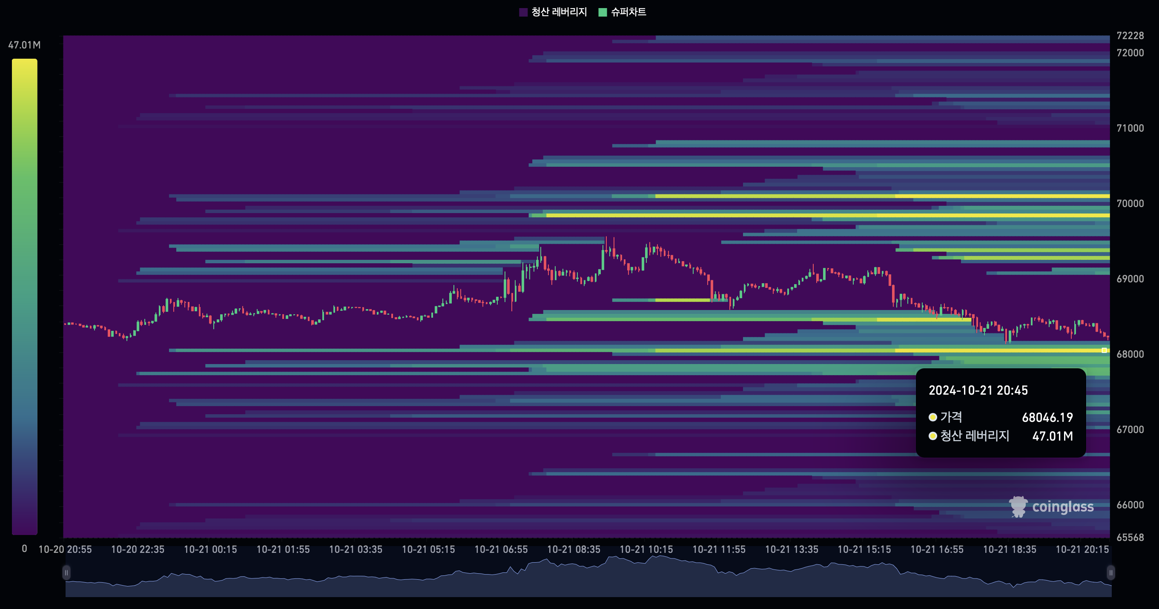Click the 10-21 20:15 time axis label
Viewport: 1159px width, 609px height.
click(x=1082, y=549)
